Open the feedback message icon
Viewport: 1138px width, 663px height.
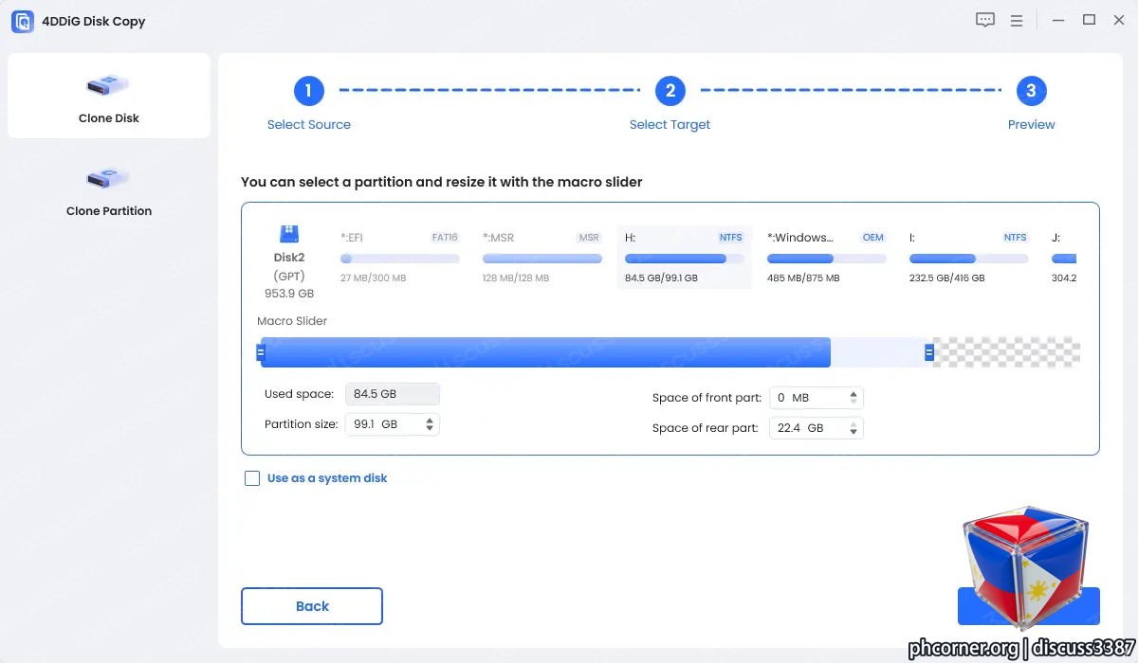(x=985, y=20)
